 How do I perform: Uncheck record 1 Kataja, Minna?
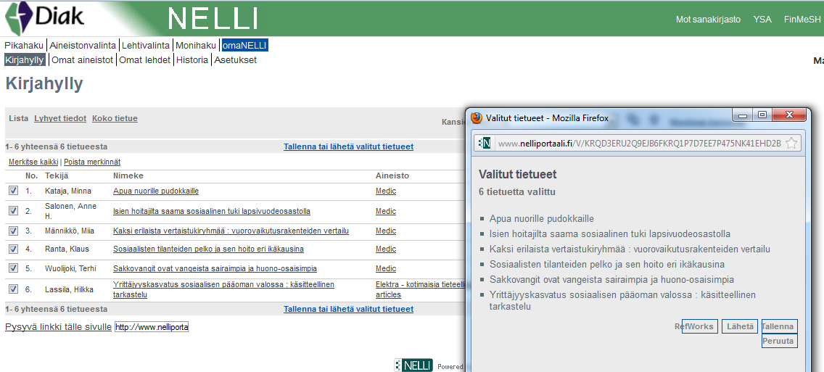point(14,191)
